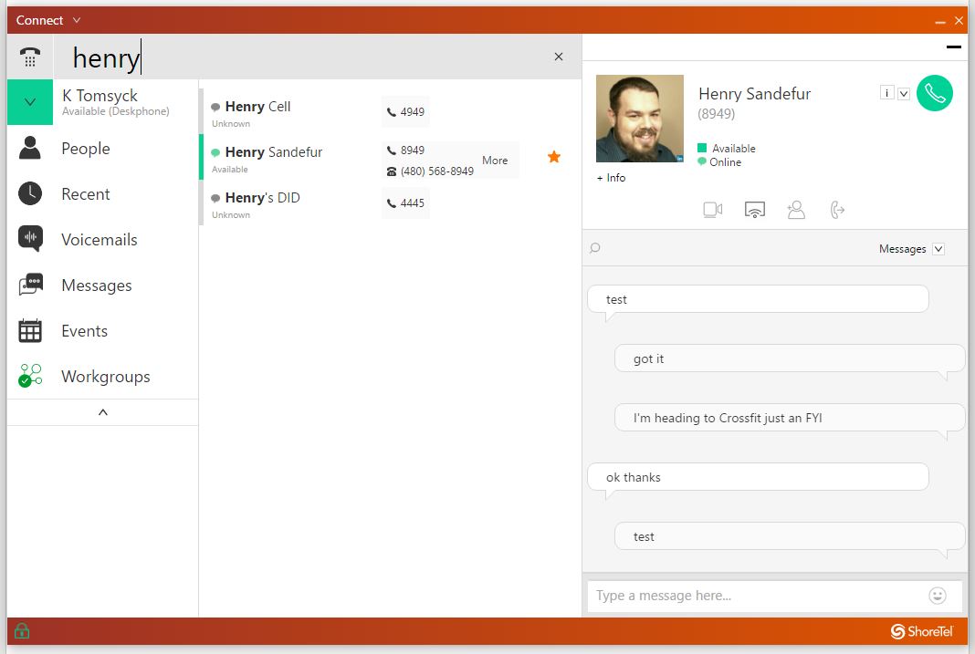Open the Workgroups section

click(105, 377)
